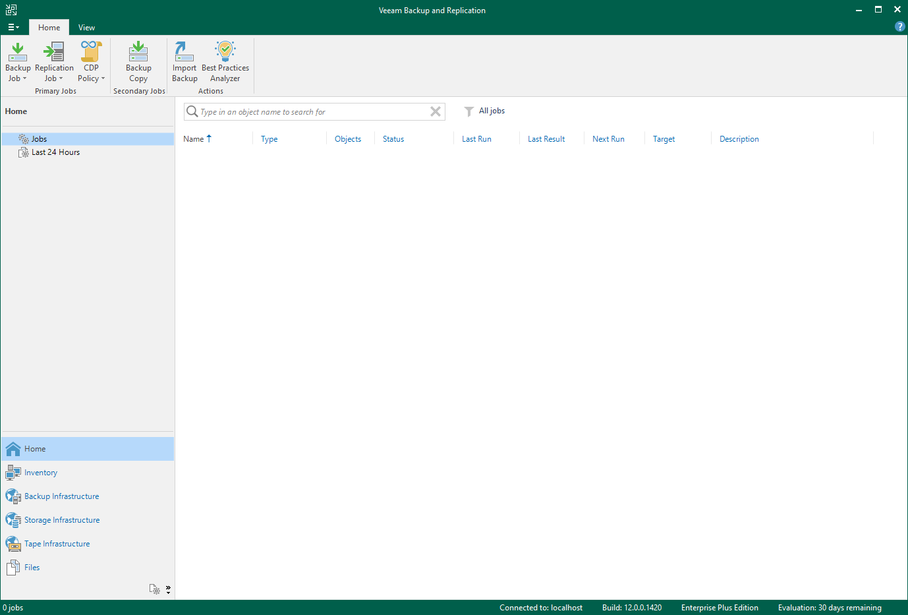Clear the search box with X icon
This screenshot has height=615, width=908.
coord(436,111)
